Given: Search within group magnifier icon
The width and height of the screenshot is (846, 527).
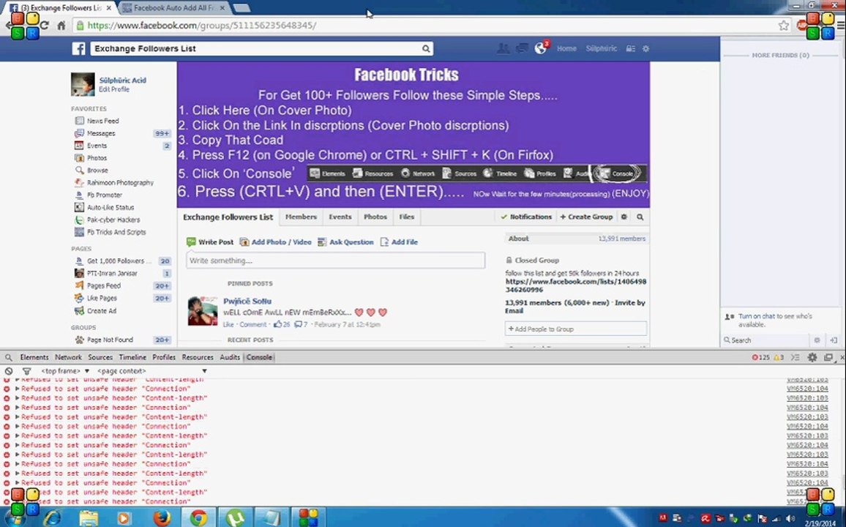Looking at the screenshot, I should click(640, 217).
